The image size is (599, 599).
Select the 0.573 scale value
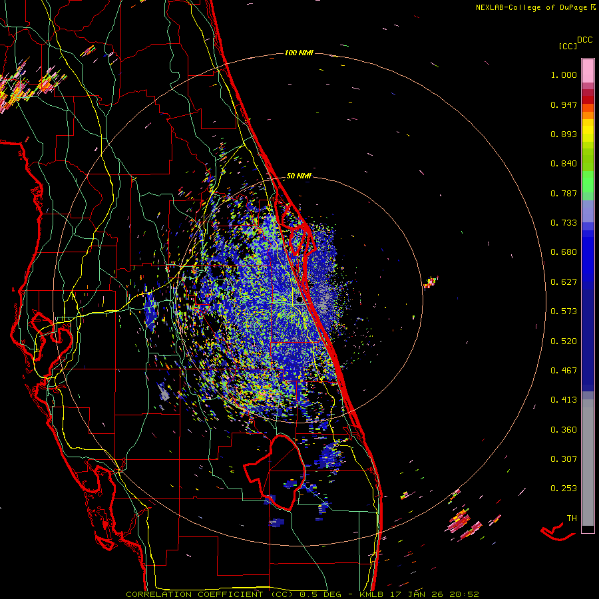(564, 311)
